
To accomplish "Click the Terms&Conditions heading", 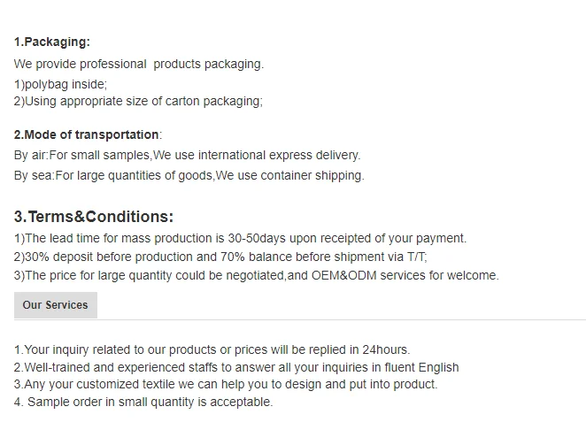I will (94, 217).
